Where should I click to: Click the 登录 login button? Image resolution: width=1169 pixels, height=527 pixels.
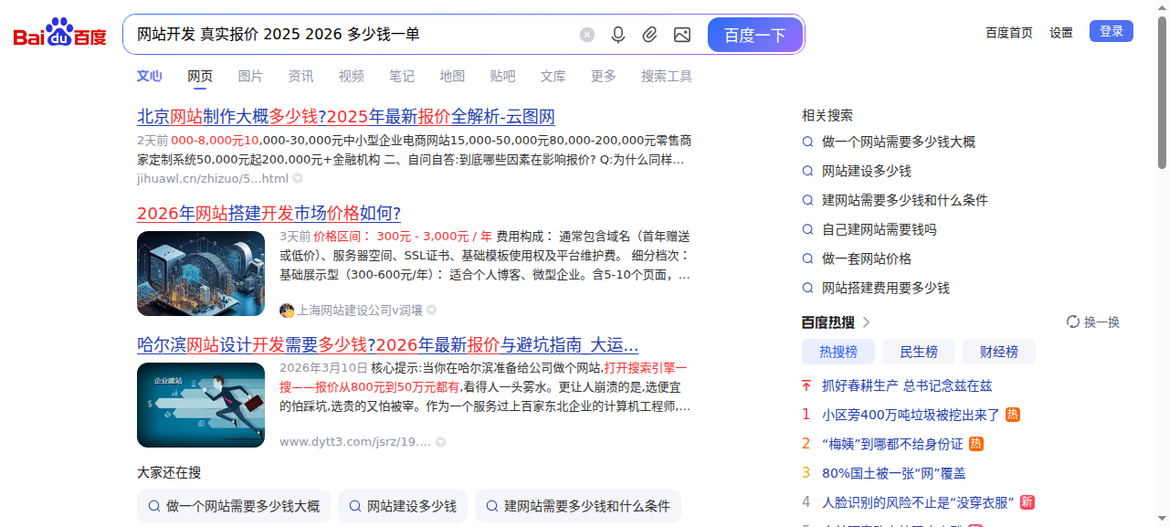tap(1111, 31)
